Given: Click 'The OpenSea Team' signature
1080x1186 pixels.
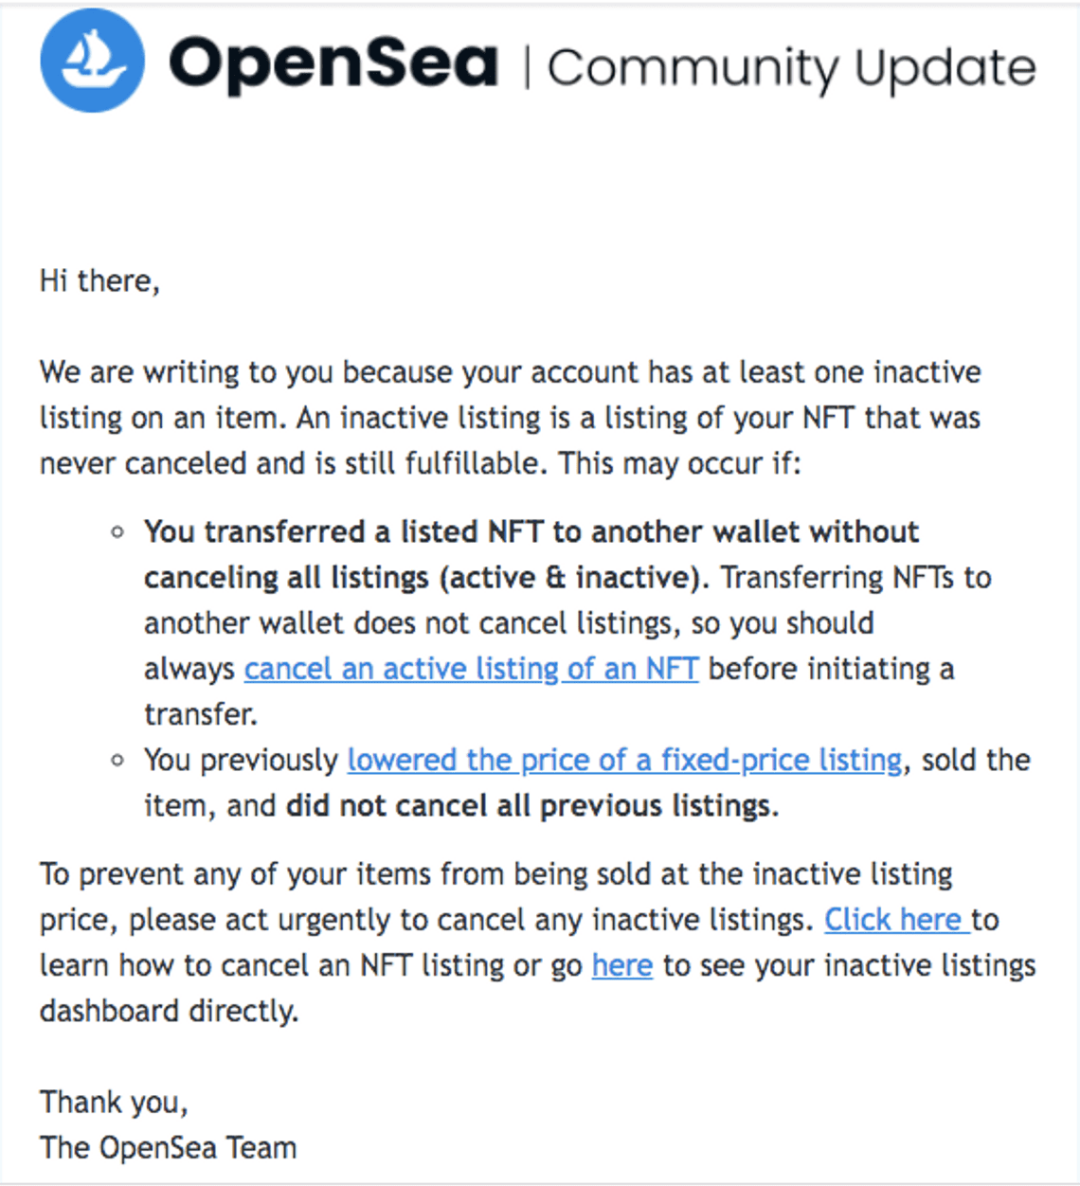Looking at the screenshot, I should pyautogui.click(x=169, y=1147).
